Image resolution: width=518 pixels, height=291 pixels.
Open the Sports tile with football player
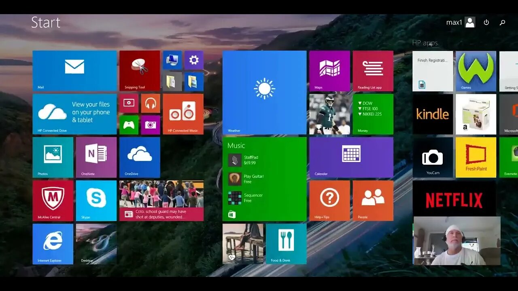click(x=329, y=114)
